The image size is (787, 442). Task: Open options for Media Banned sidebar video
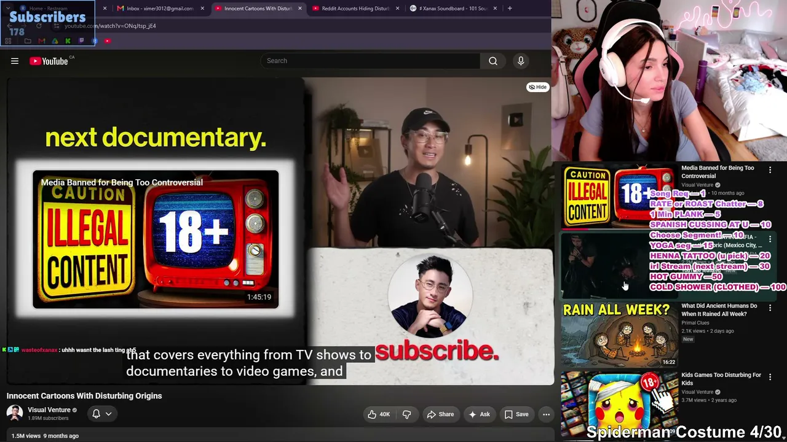[770, 170]
